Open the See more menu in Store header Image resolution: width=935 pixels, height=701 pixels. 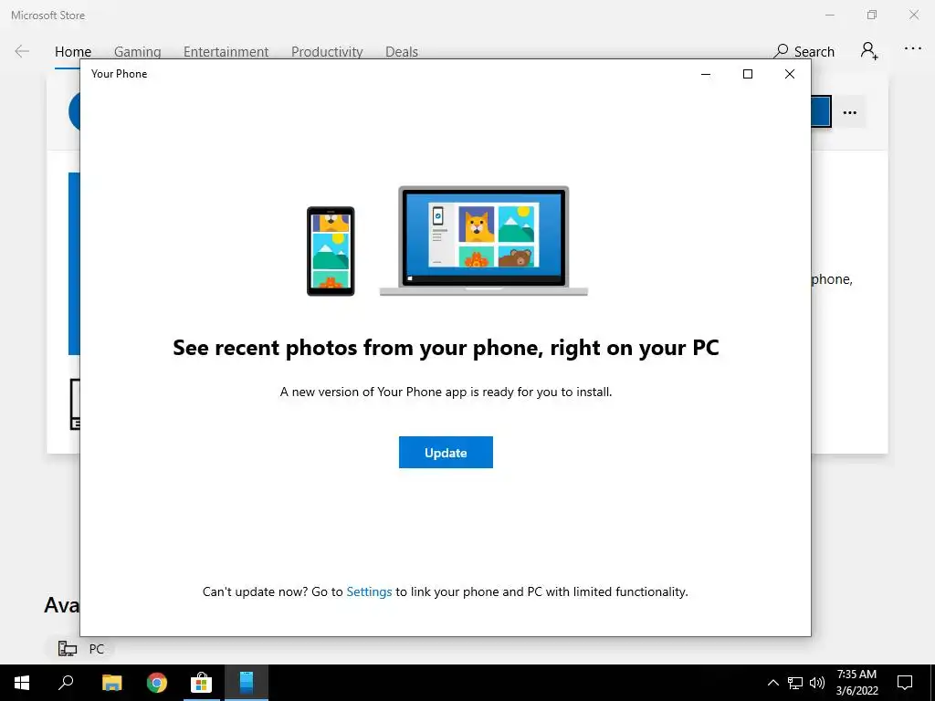(913, 49)
